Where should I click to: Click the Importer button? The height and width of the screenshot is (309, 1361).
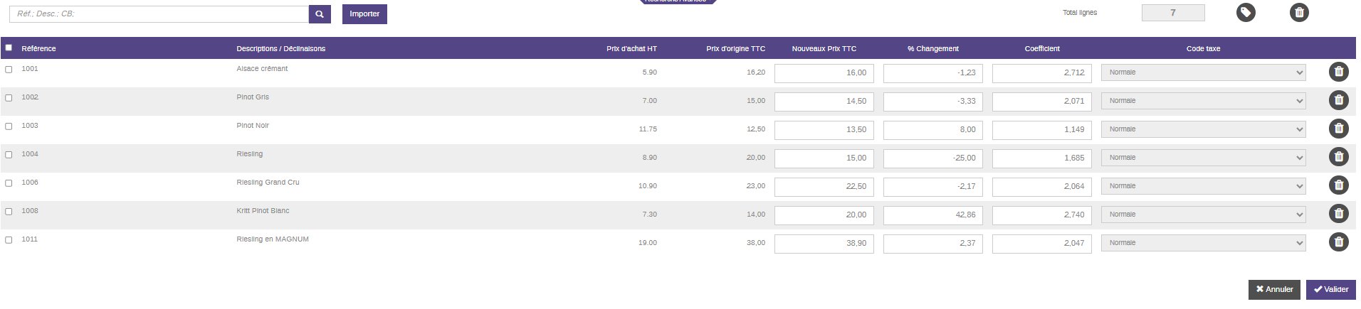[x=364, y=14]
